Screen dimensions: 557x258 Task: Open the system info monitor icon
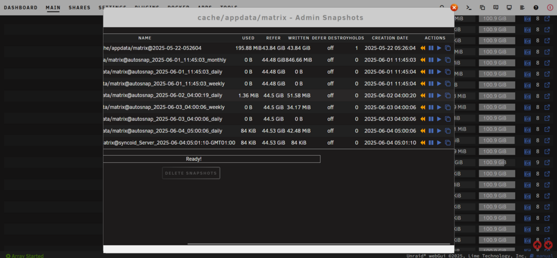click(509, 7)
